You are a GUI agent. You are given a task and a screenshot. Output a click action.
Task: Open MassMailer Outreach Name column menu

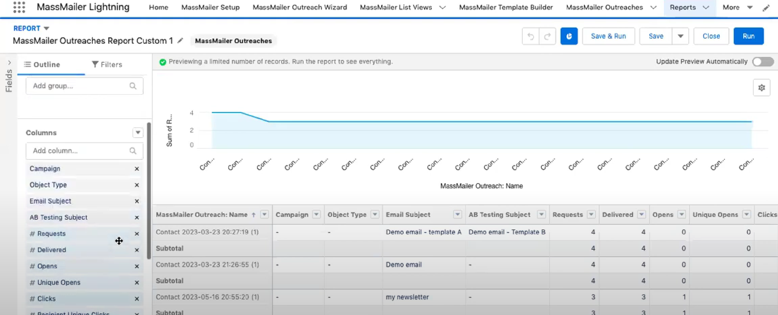point(264,215)
